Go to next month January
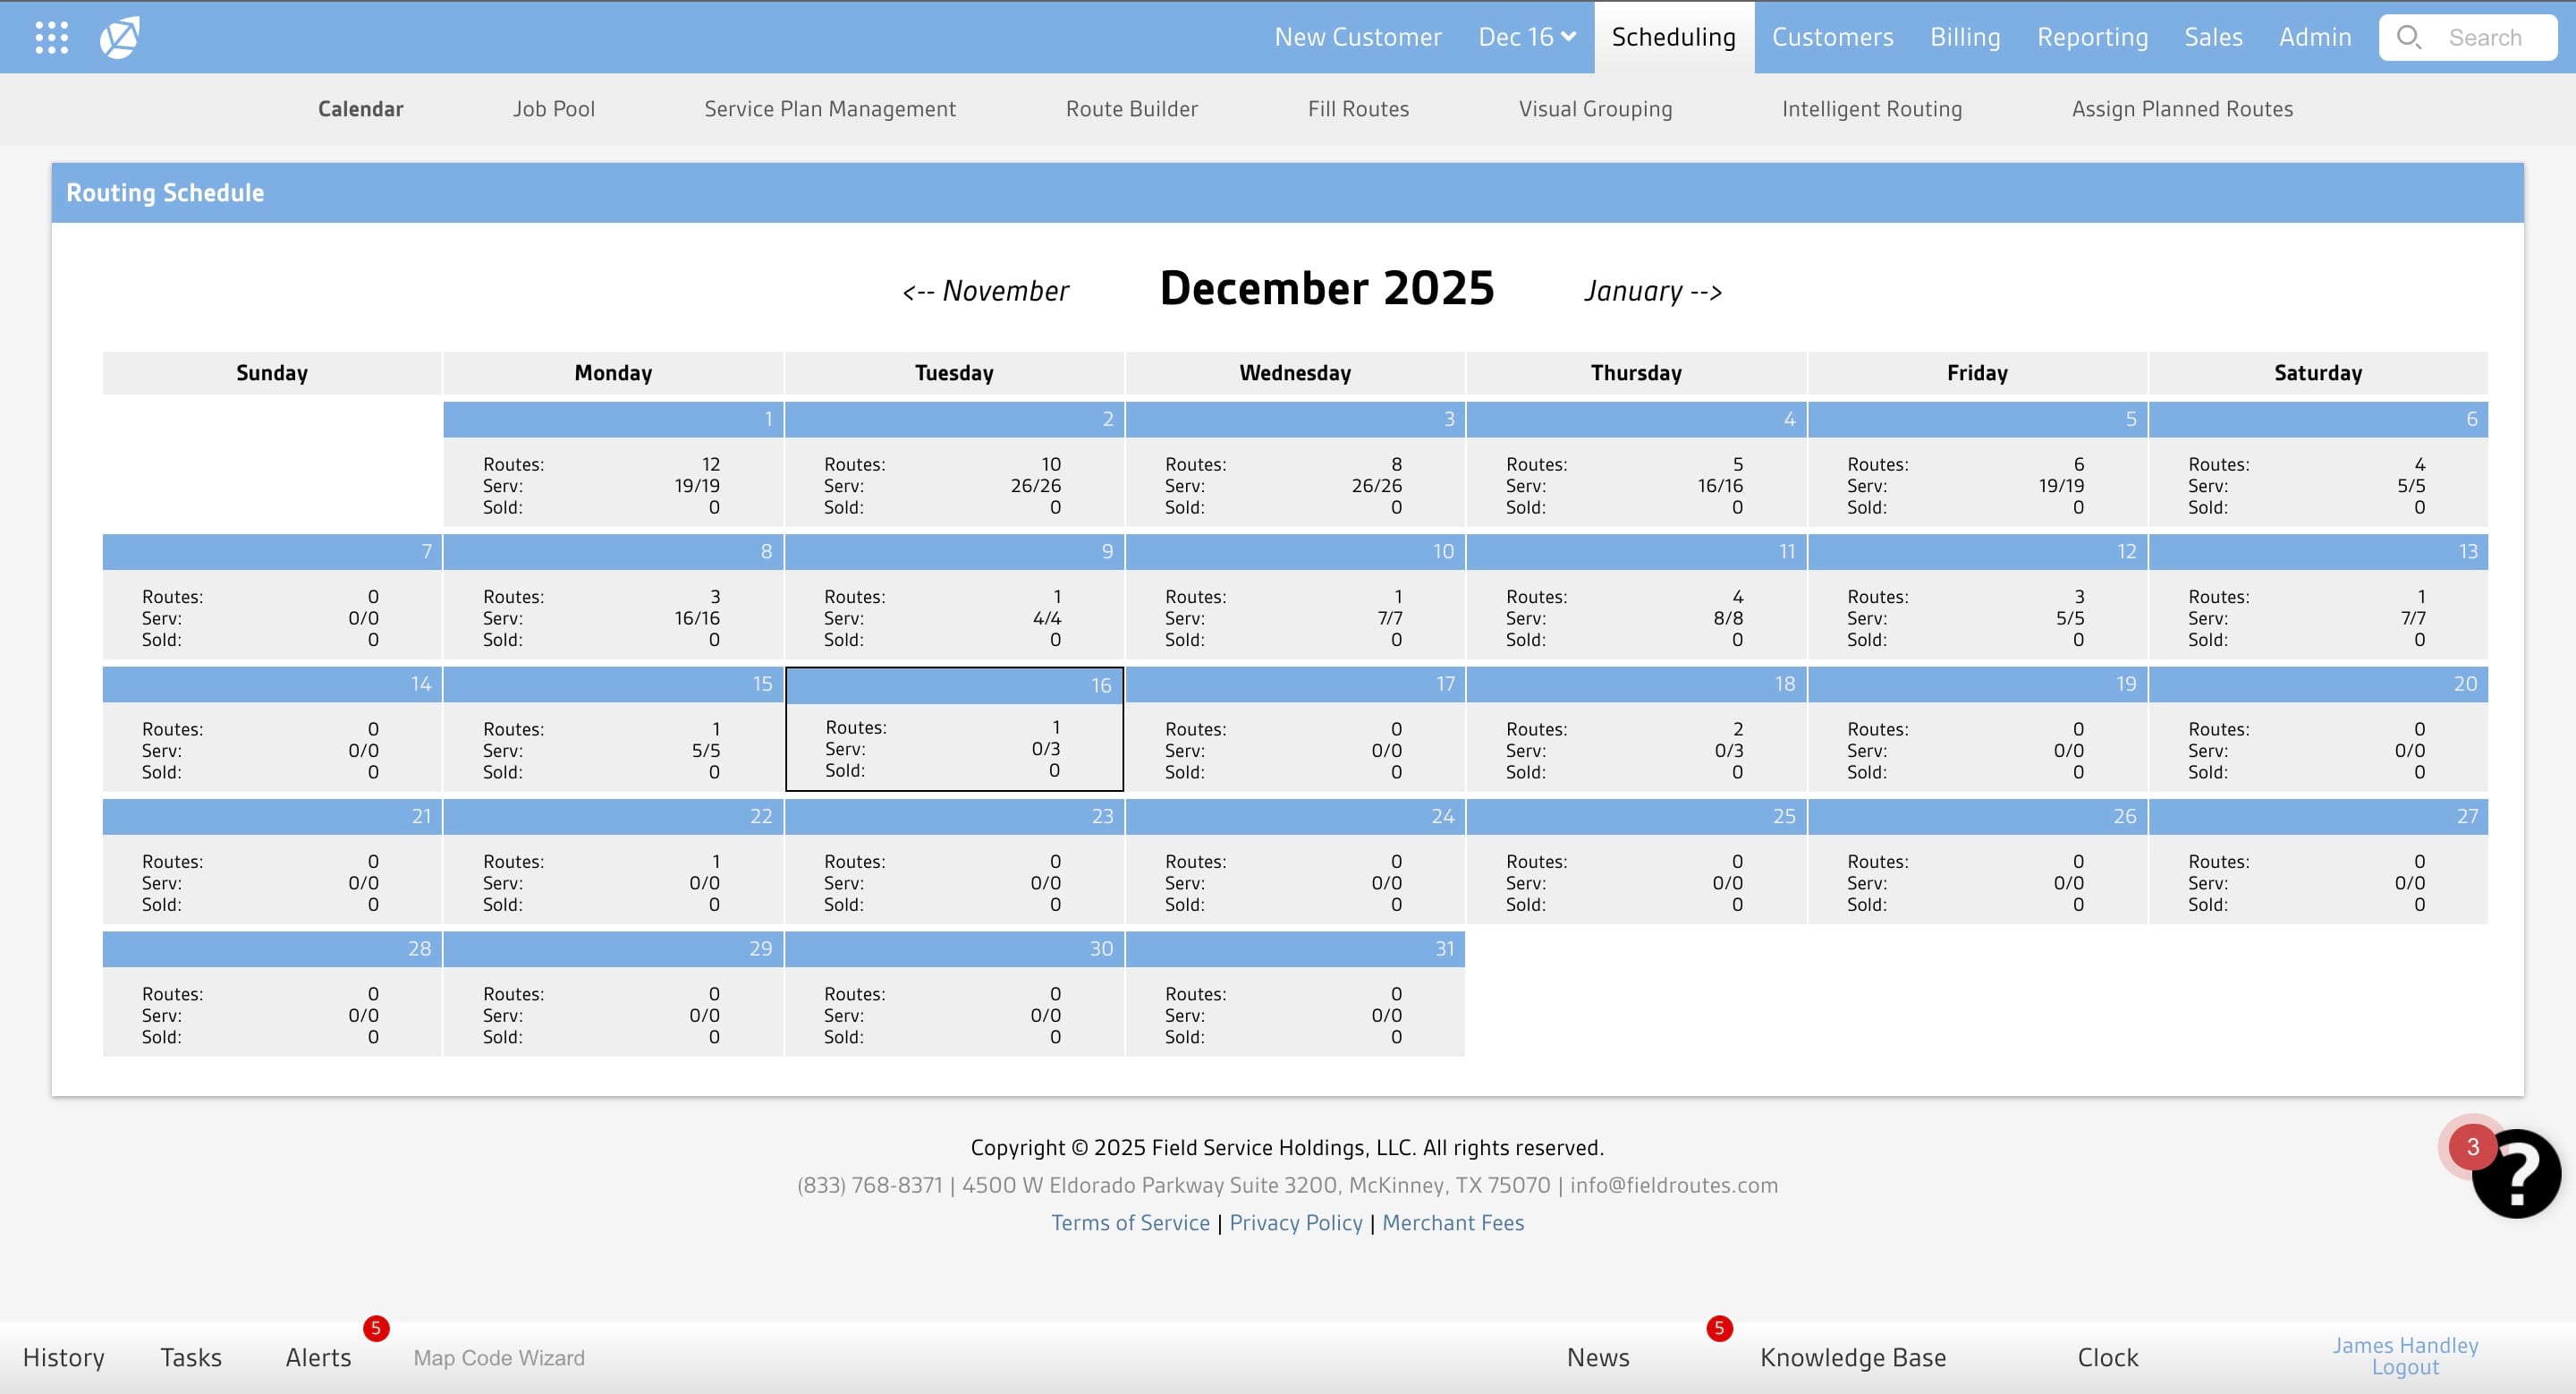 point(1653,291)
